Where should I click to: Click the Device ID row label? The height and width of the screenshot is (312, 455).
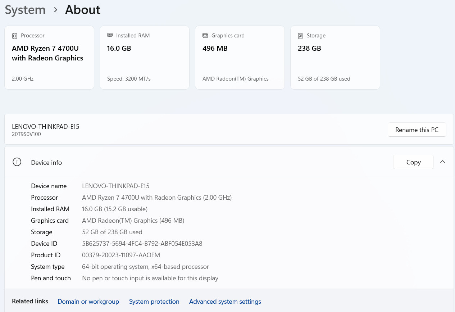pyautogui.click(x=44, y=244)
